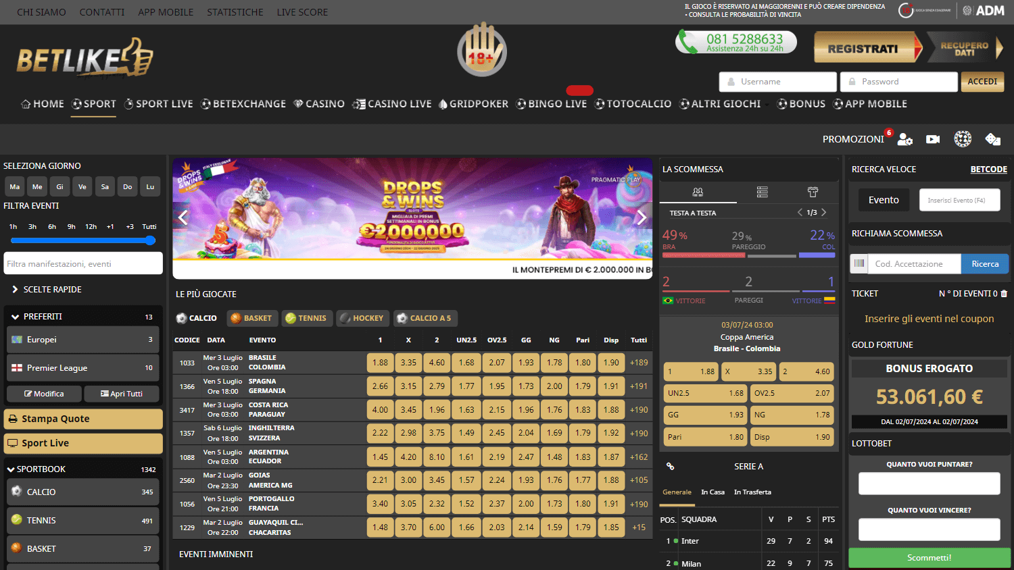Click the Colombia flag icon in head-to-head

coord(829,301)
